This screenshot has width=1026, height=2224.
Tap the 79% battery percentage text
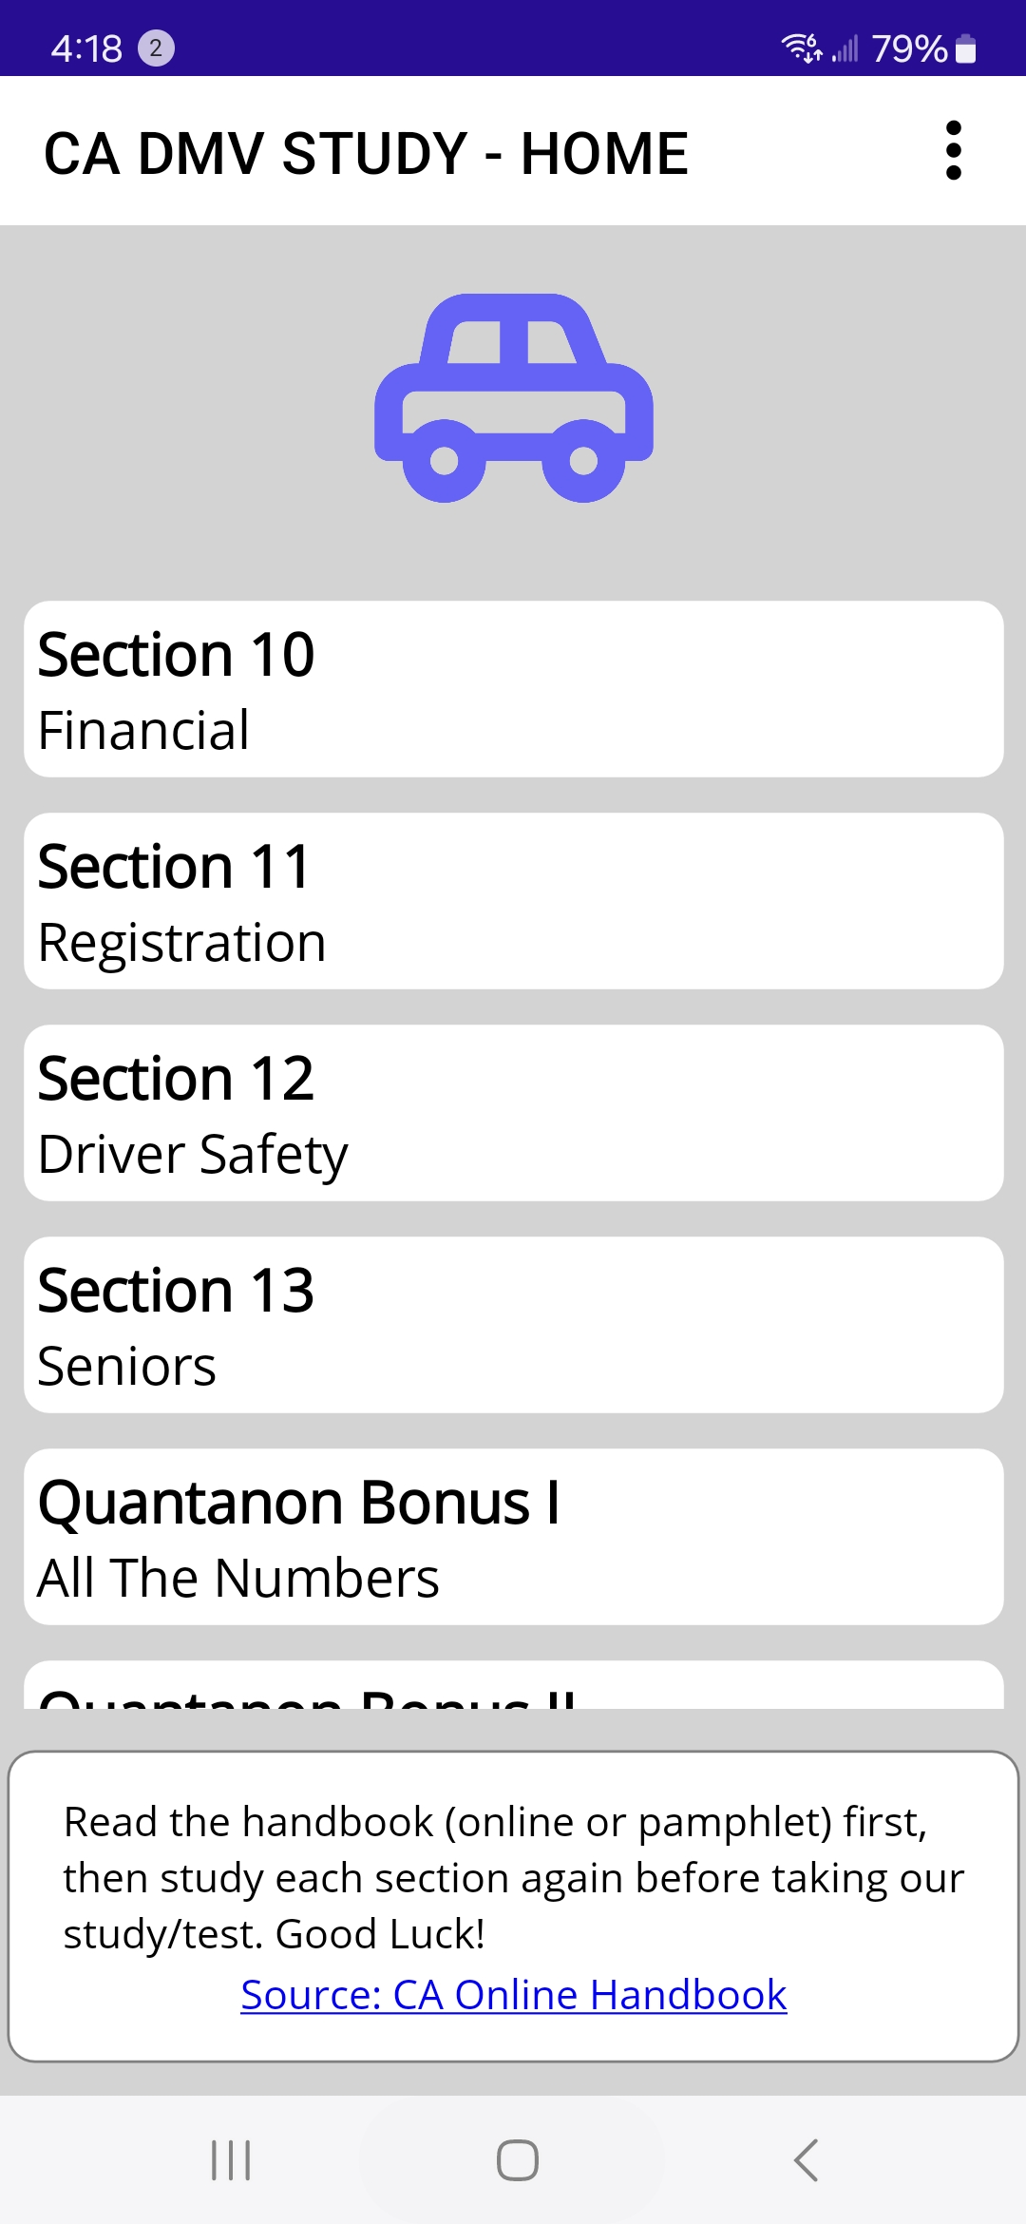(909, 48)
